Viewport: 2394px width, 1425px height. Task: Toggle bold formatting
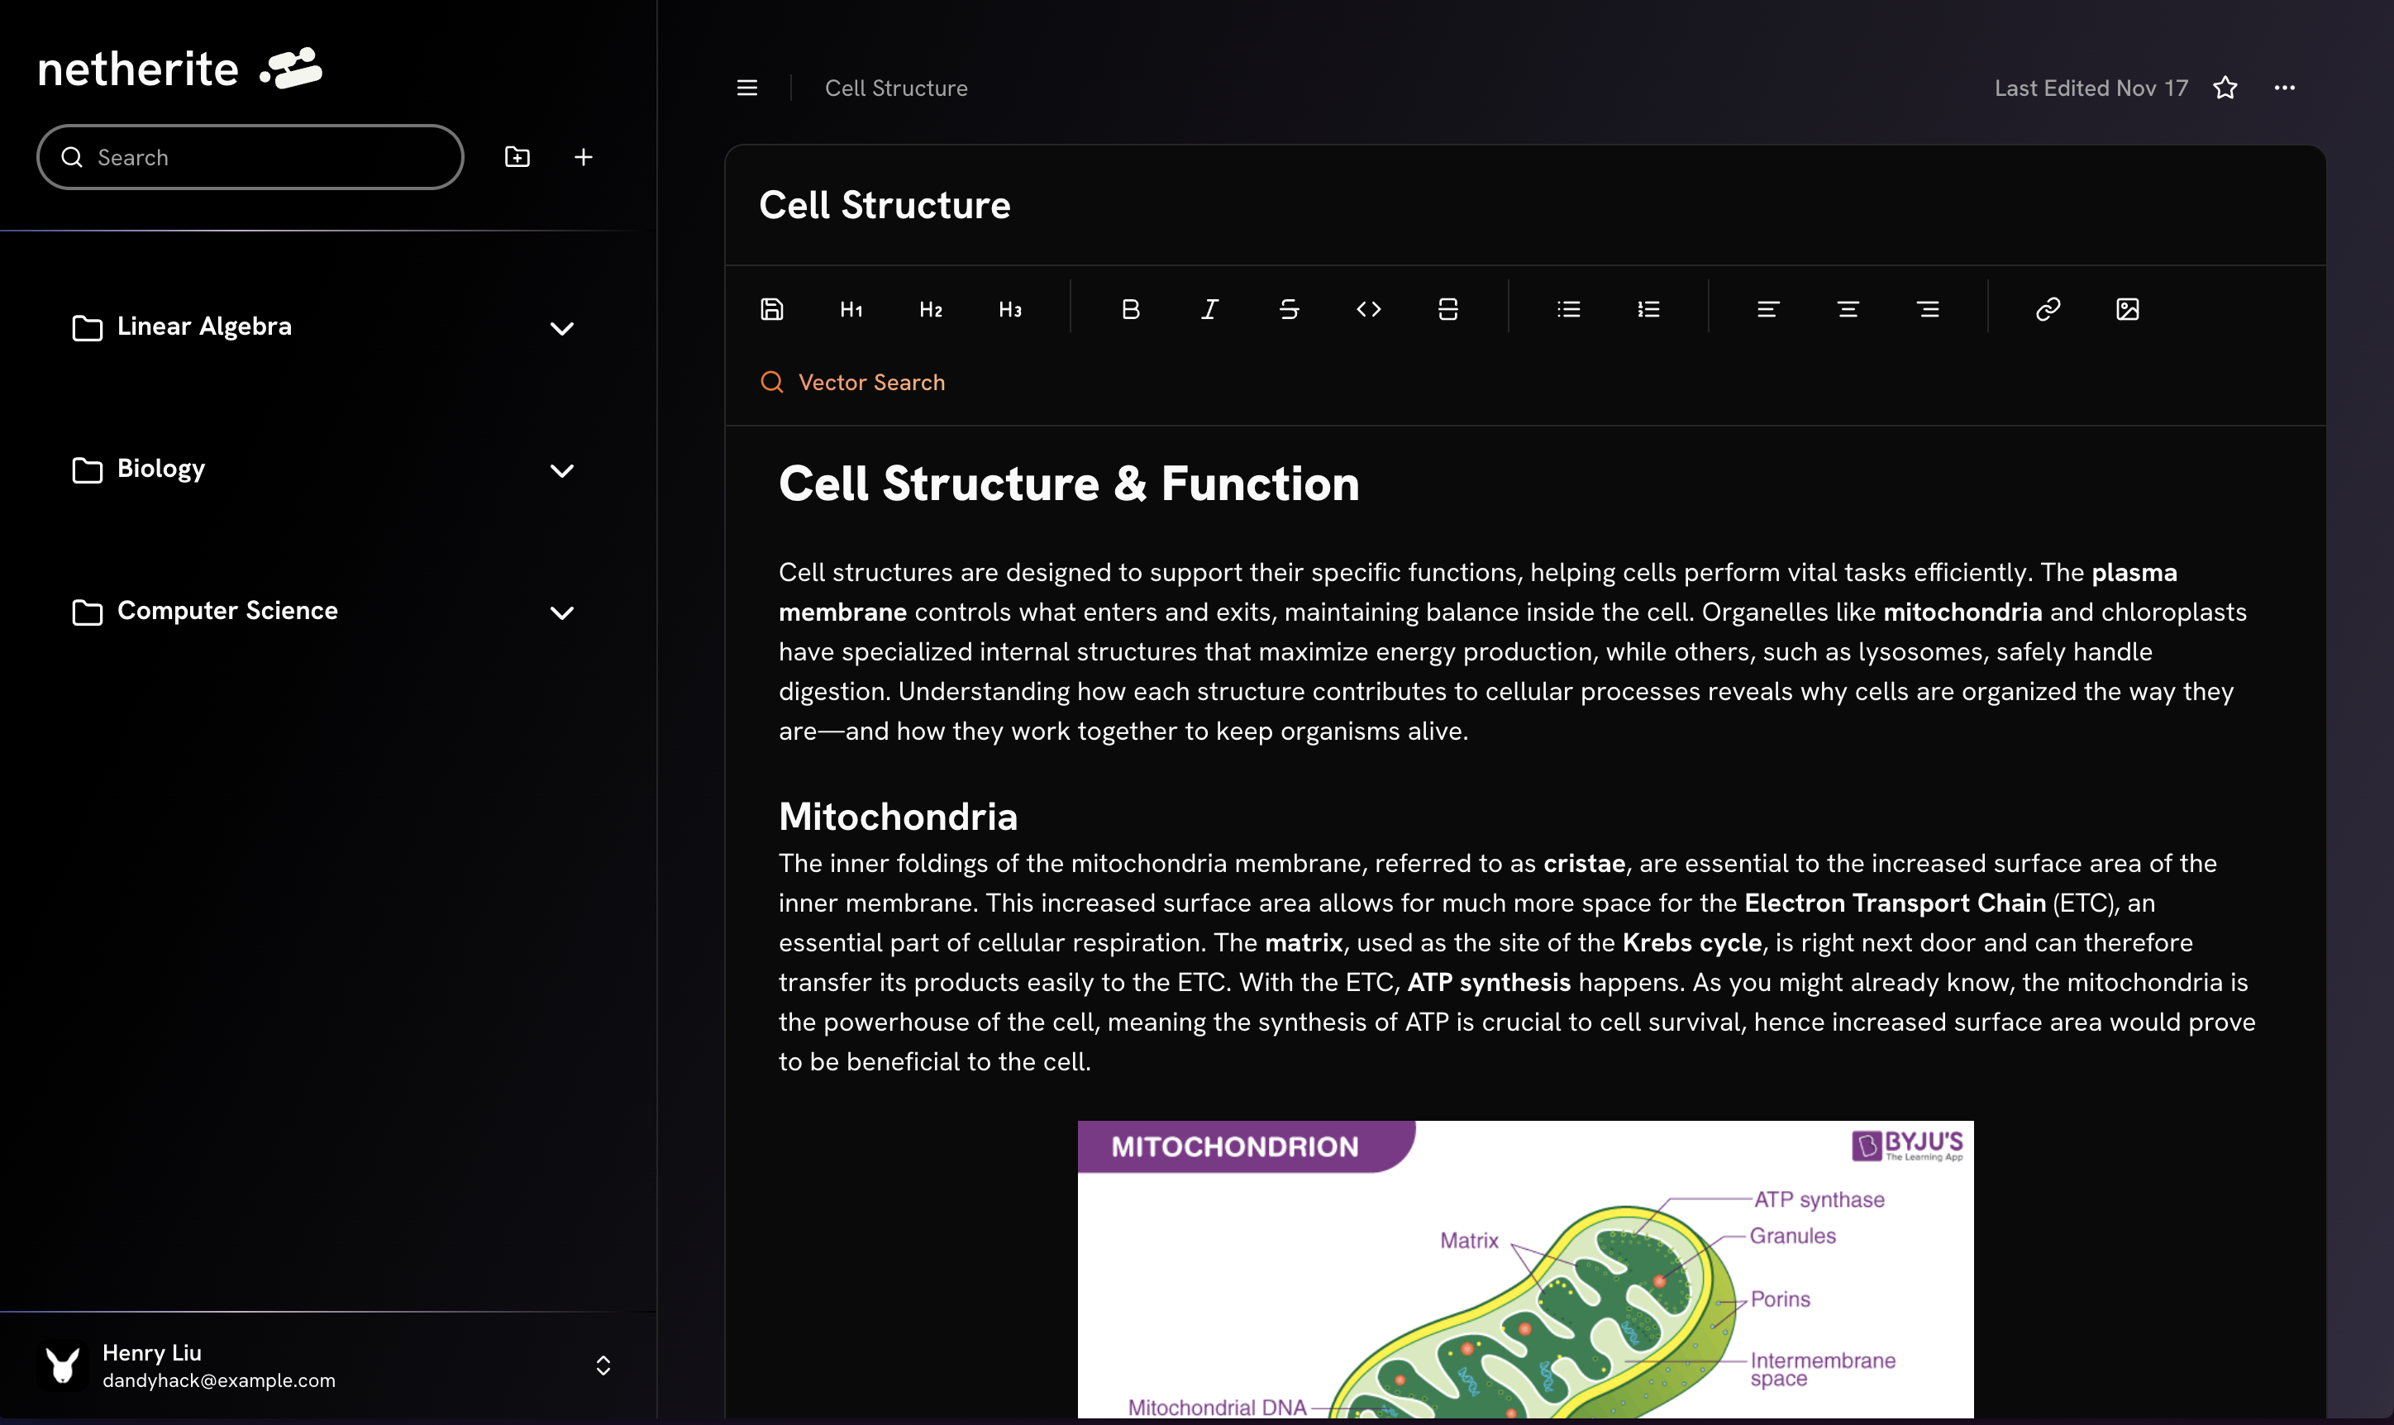coord(1130,309)
